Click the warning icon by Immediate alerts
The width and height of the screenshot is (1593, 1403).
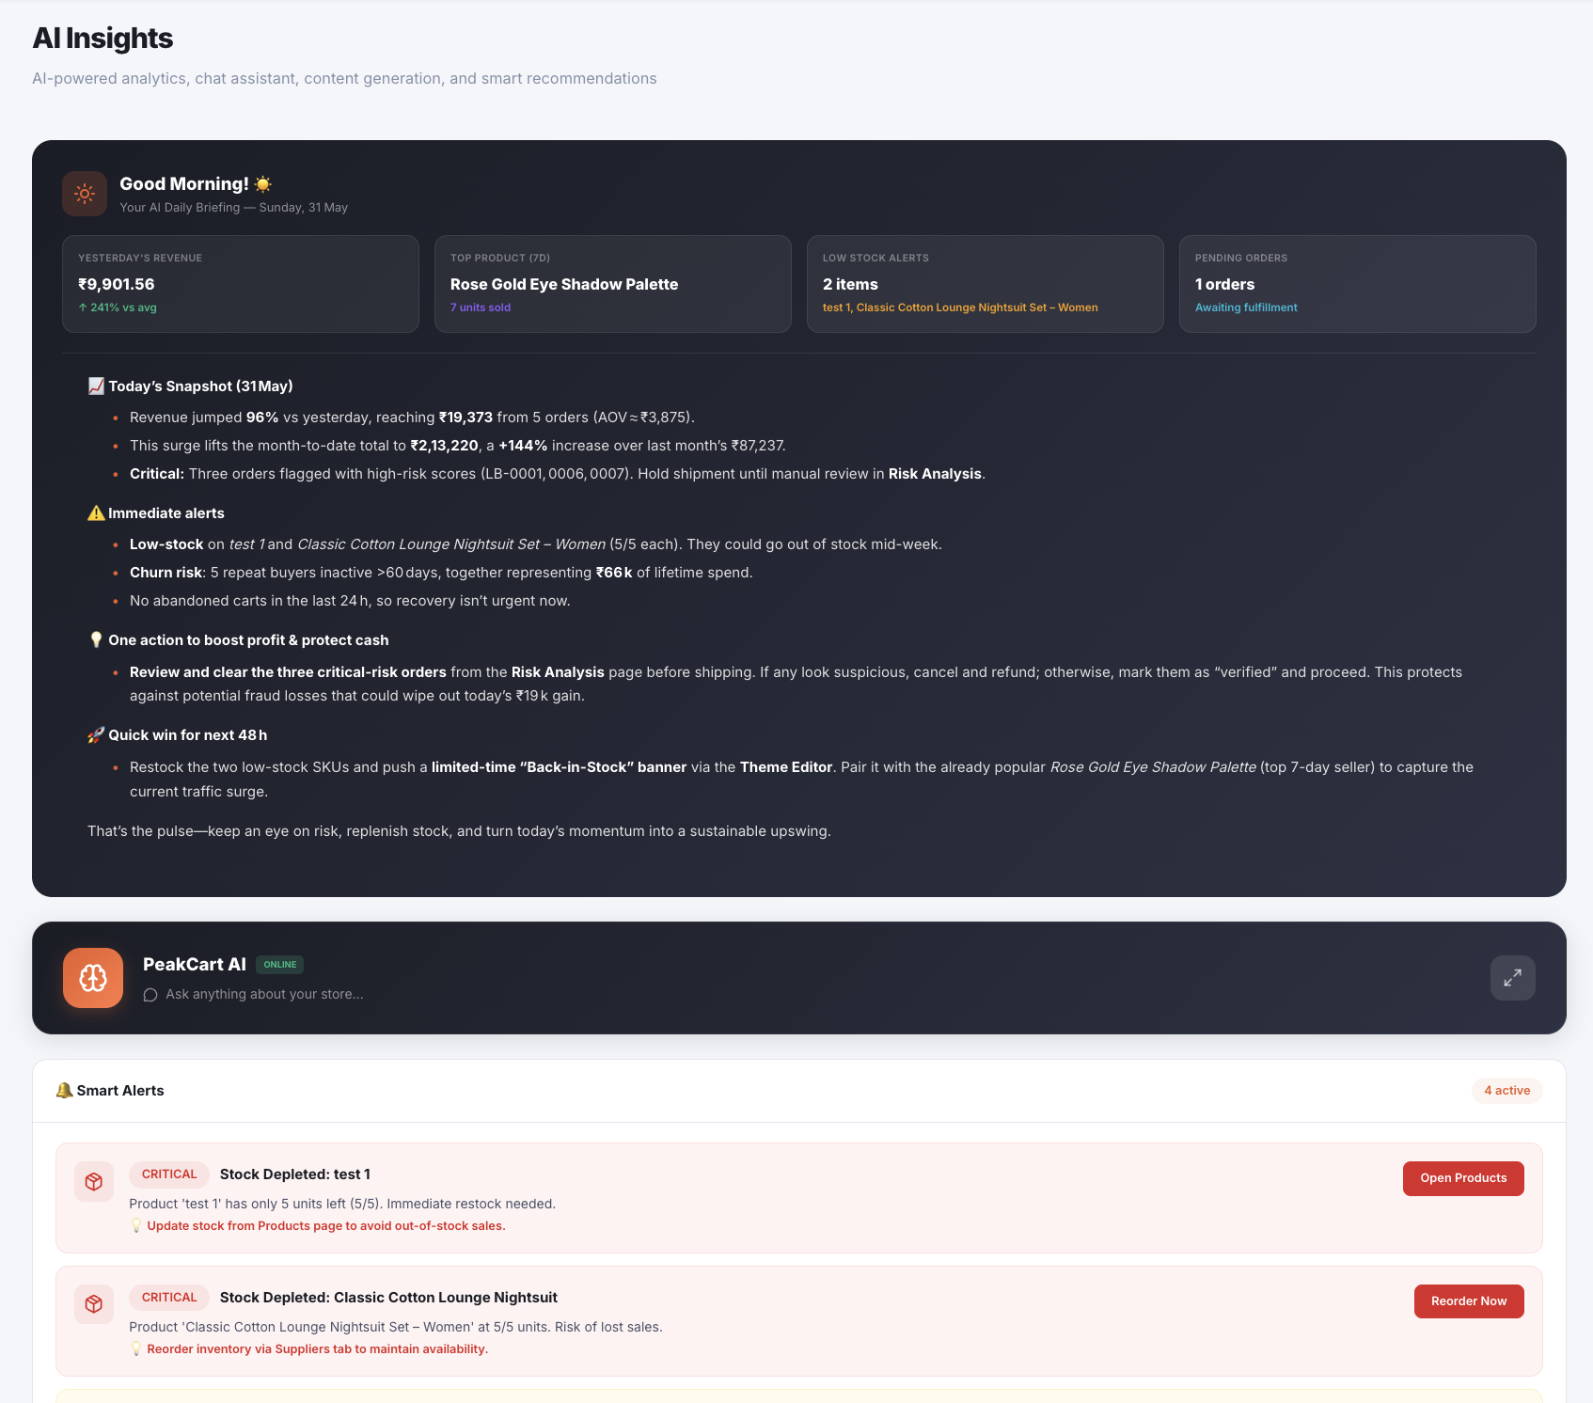point(96,513)
